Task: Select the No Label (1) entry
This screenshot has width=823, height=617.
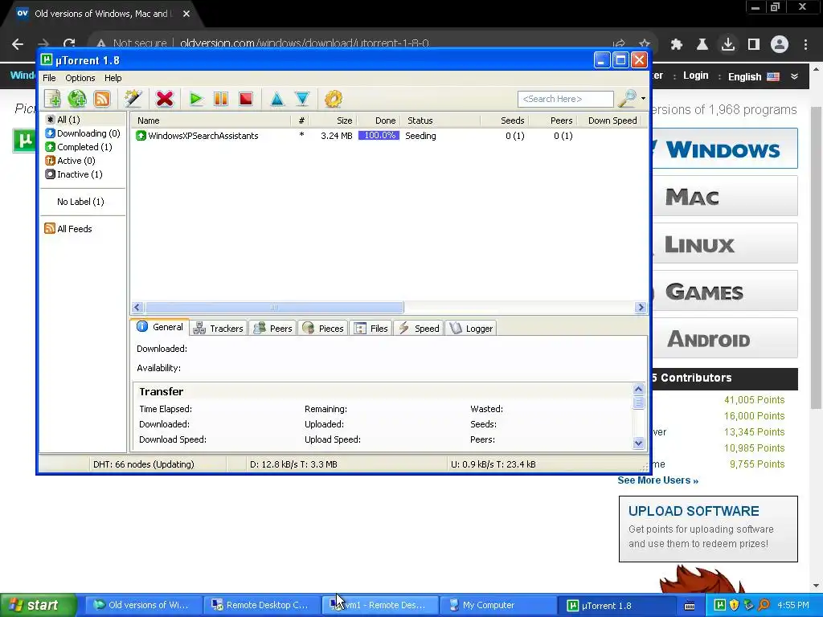Action: point(80,202)
